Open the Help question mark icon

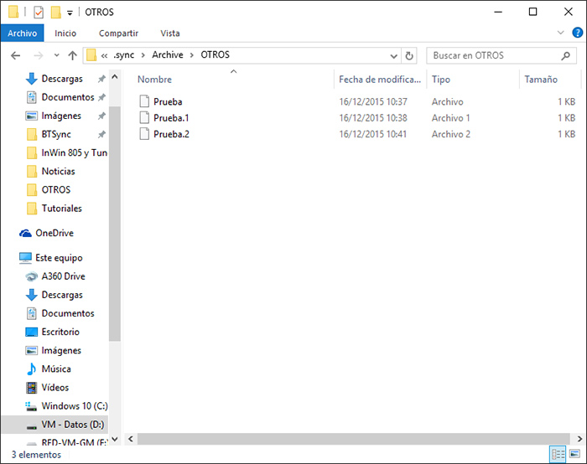coord(576,33)
